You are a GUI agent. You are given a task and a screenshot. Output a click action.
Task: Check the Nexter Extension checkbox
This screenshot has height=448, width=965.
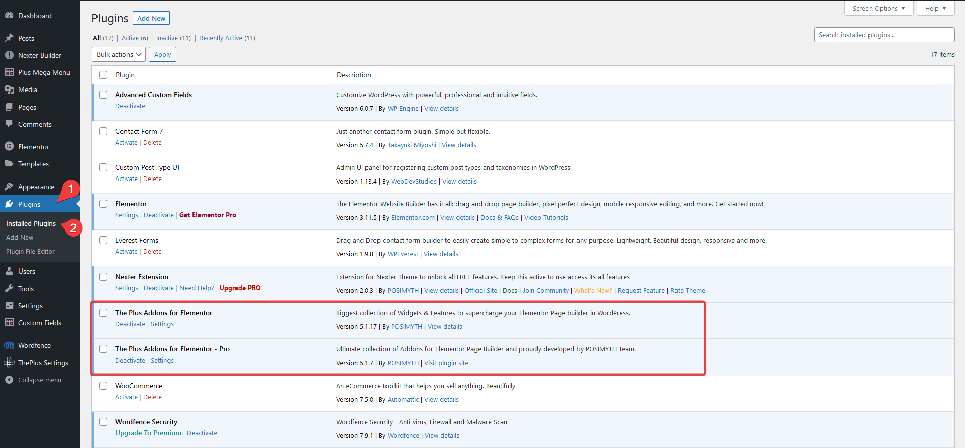point(103,277)
